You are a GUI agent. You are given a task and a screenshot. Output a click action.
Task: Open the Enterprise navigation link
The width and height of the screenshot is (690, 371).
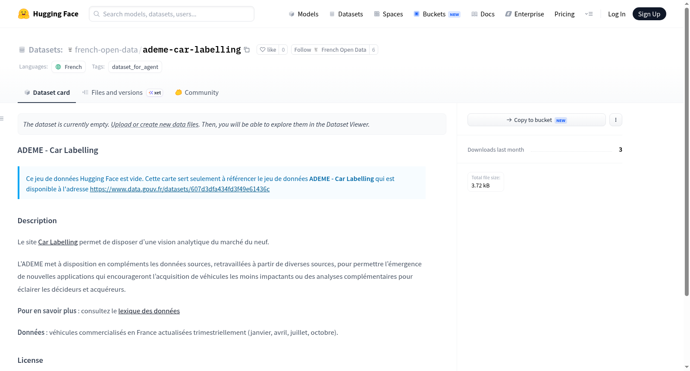coord(524,14)
